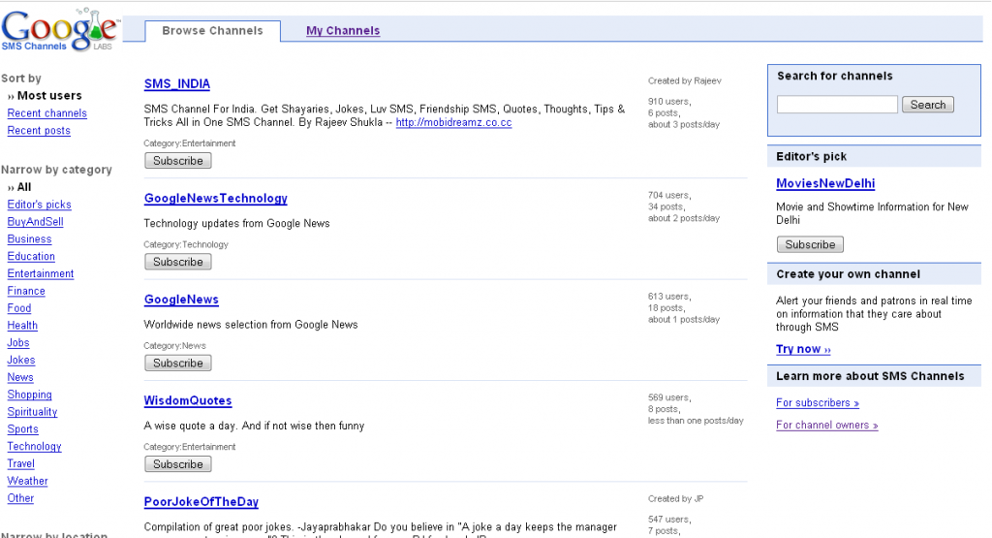Open the MoviesNewDelhi editor's pick channel
Viewport: 992px width, 538px height.
pyautogui.click(x=825, y=183)
